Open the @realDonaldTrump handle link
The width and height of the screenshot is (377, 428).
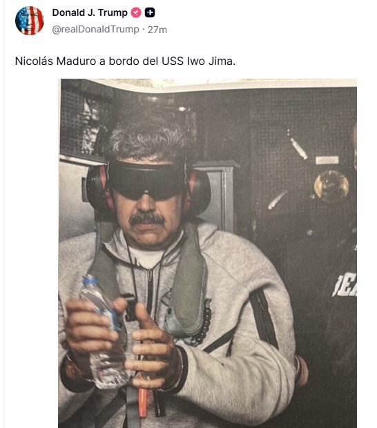[95, 29]
